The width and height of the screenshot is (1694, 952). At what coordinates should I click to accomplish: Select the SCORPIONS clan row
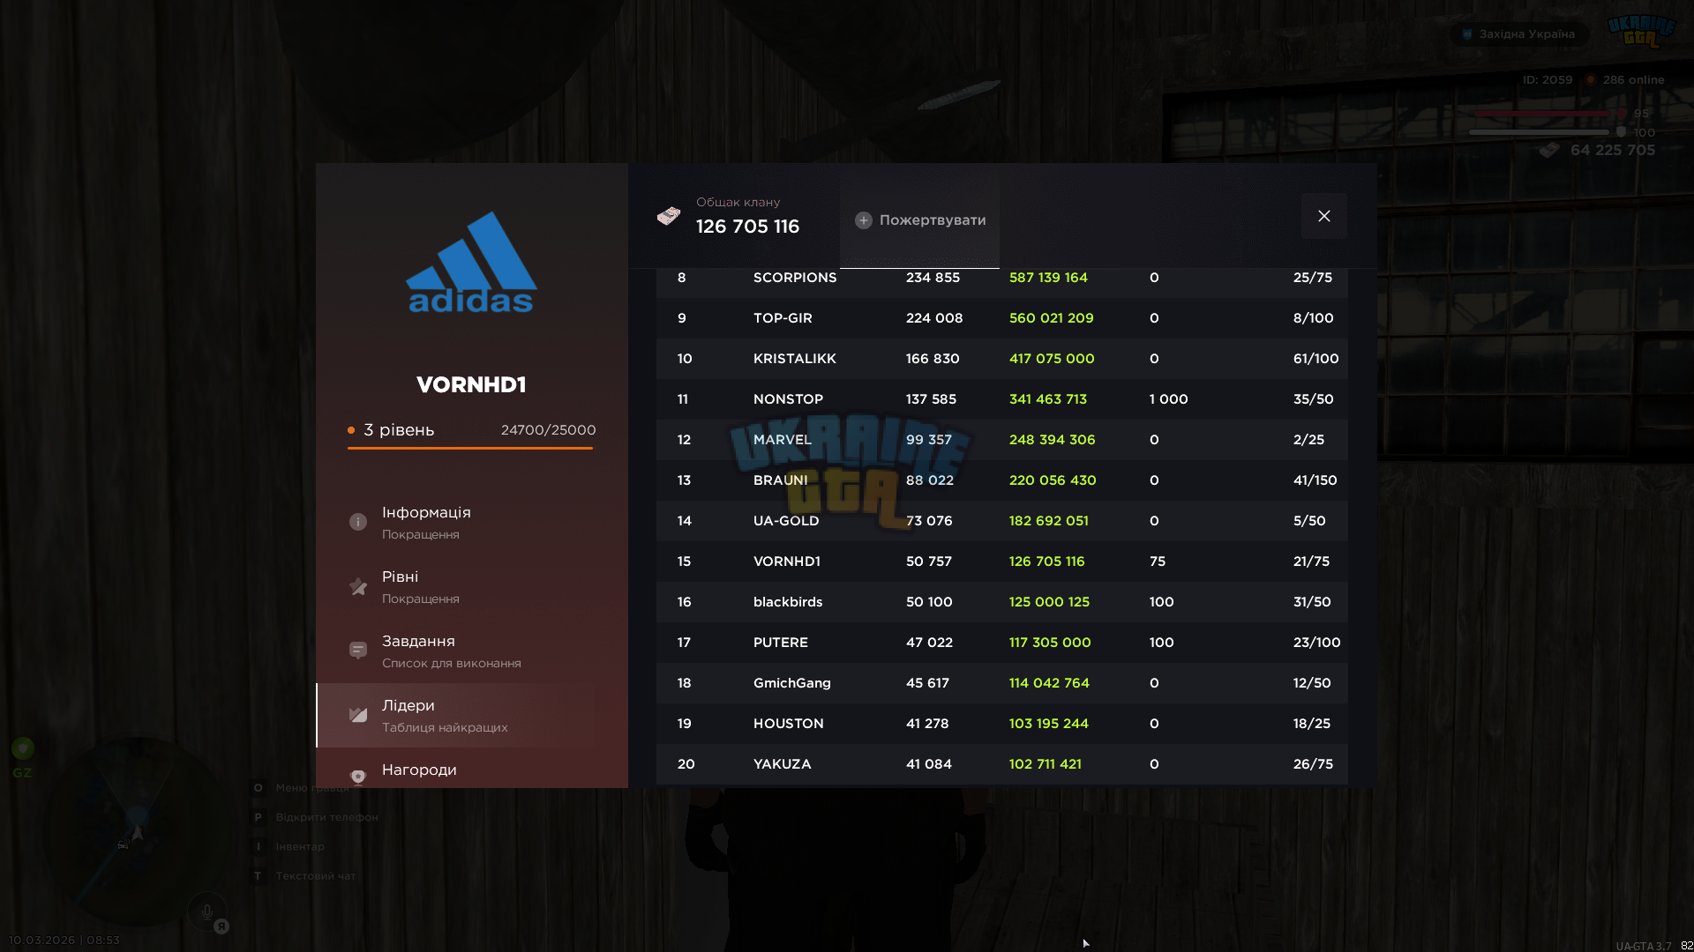click(1002, 279)
